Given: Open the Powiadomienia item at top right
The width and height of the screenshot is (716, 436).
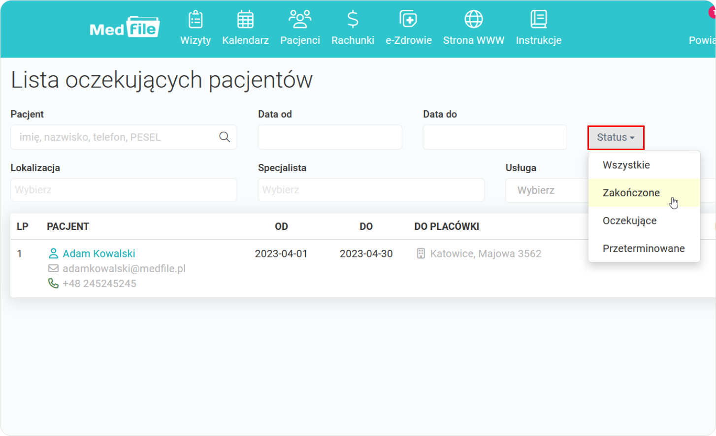Looking at the screenshot, I should [x=702, y=40].
